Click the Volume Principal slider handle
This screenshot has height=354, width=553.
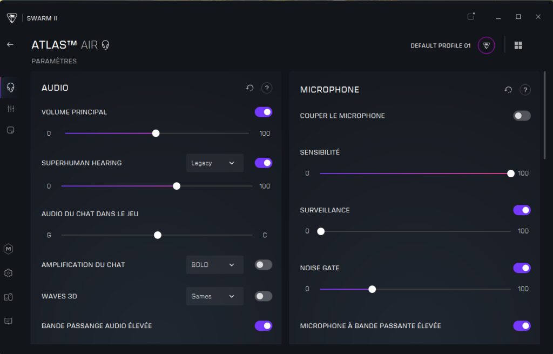click(x=156, y=133)
